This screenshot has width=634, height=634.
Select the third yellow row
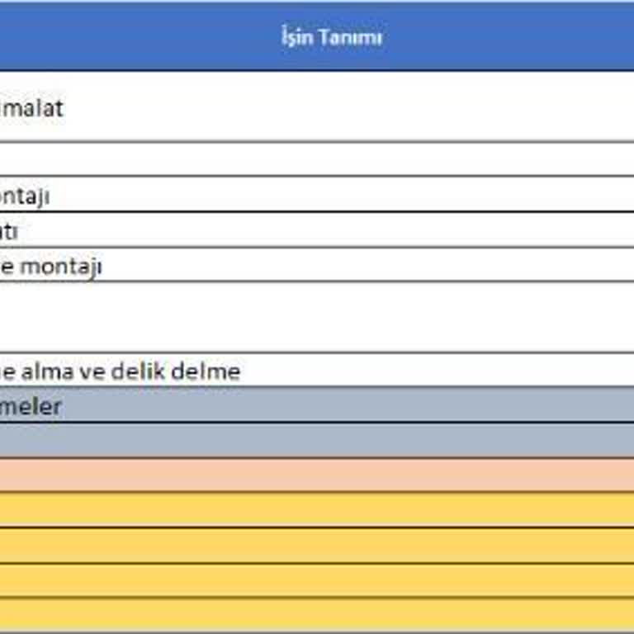pos(317,581)
